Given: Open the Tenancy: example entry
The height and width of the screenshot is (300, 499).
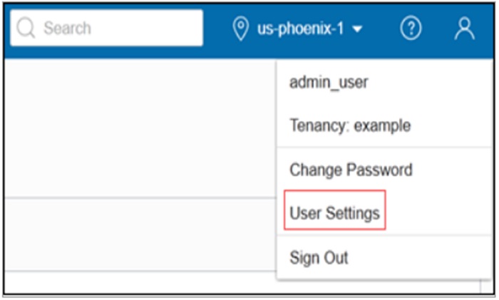Looking at the screenshot, I should tap(349, 126).
